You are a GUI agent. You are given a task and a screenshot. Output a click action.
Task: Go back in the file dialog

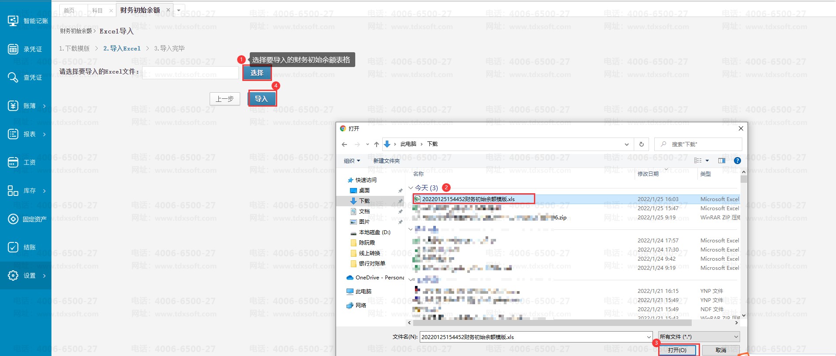(344, 144)
